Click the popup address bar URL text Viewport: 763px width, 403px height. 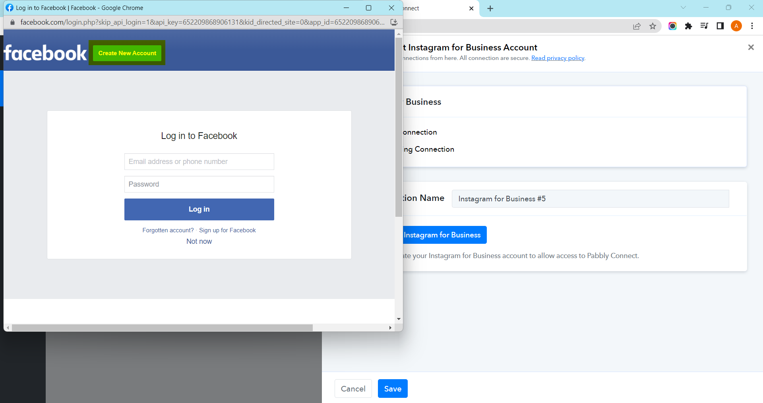point(203,22)
